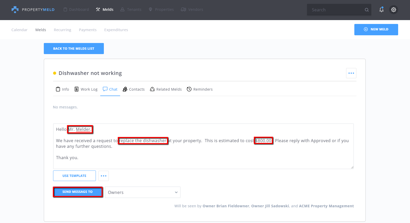Click the yellow status dot beside the title
The width and height of the screenshot is (410, 223).
click(55, 73)
